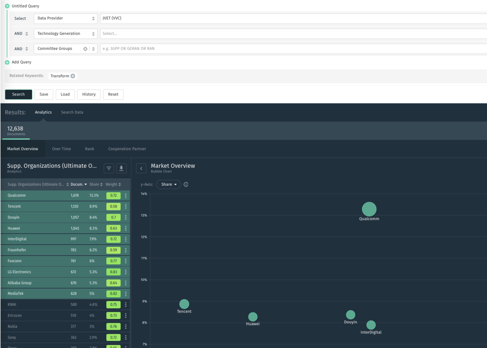Select the Fraunhofer row name
Screen dimensions: 487x348
(x=17, y=250)
